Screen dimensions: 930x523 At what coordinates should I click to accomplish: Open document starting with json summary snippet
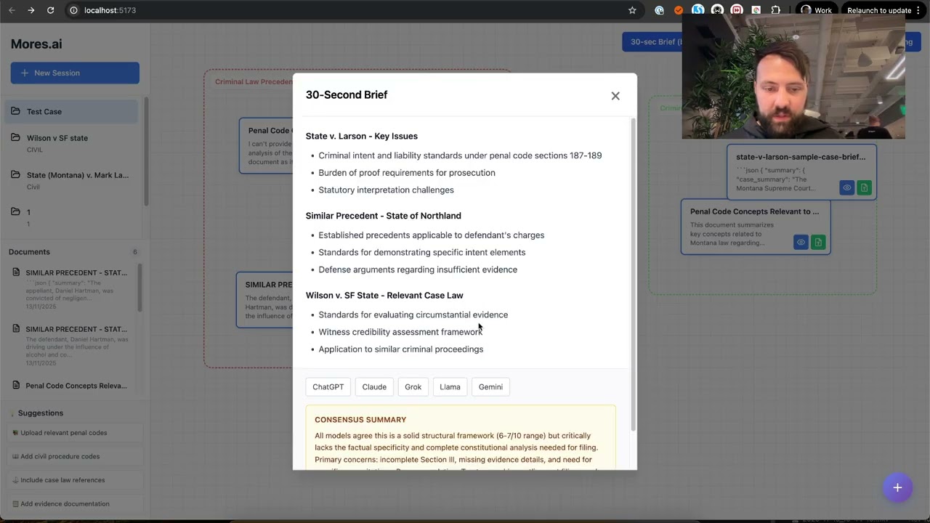(71, 288)
